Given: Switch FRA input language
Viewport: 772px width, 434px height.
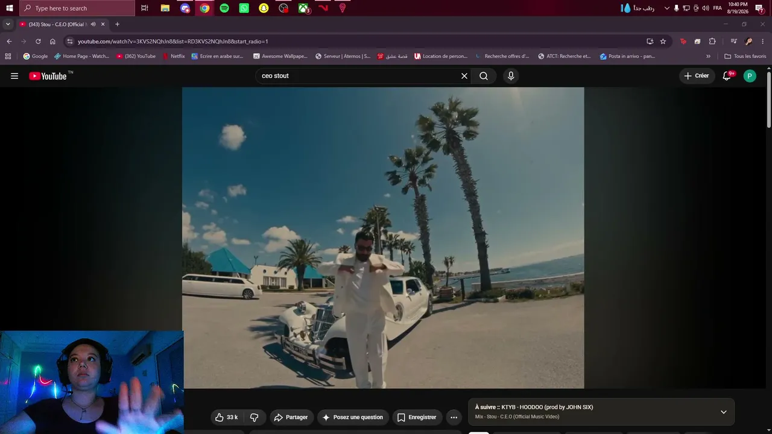Looking at the screenshot, I should pyautogui.click(x=718, y=8).
